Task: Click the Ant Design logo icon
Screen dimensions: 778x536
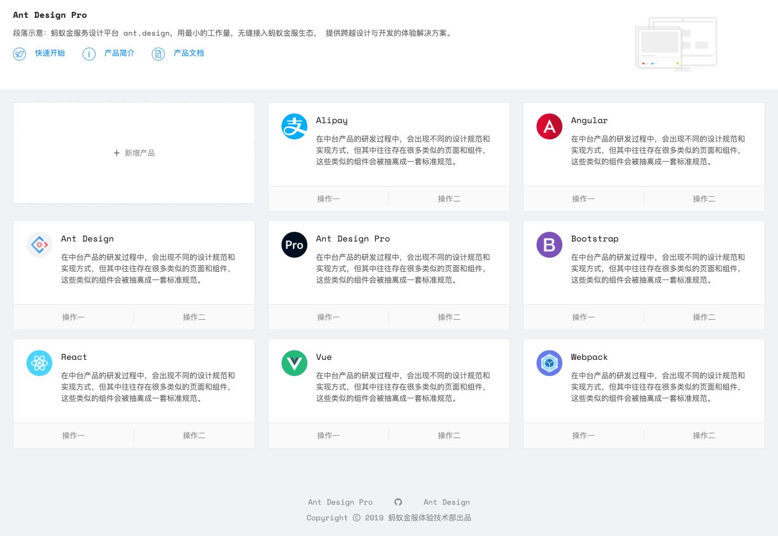Action: (x=39, y=245)
